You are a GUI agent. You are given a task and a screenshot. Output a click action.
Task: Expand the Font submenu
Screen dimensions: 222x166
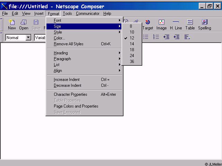[x=84, y=20]
